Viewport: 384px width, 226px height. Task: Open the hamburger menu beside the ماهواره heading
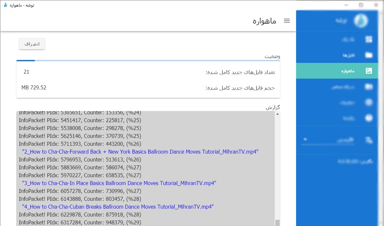click(287, 20)
